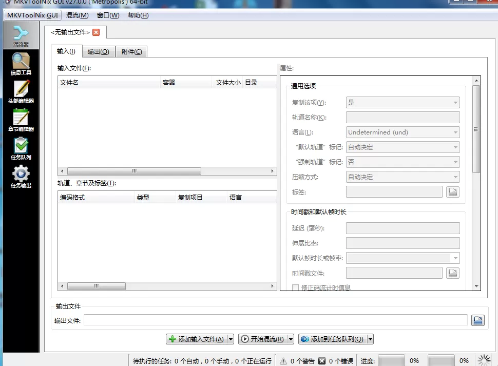Switch to the 头部编辑器 header editor

(x=21, y=91)
